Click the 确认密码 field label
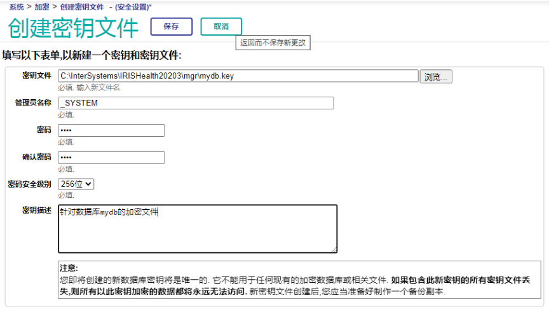 (x=37, y=156)
